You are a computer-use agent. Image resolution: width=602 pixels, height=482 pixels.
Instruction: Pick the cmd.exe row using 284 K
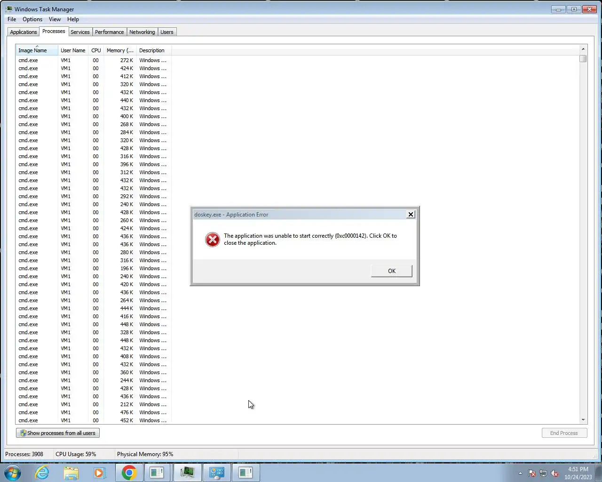(x=94, y=132)
